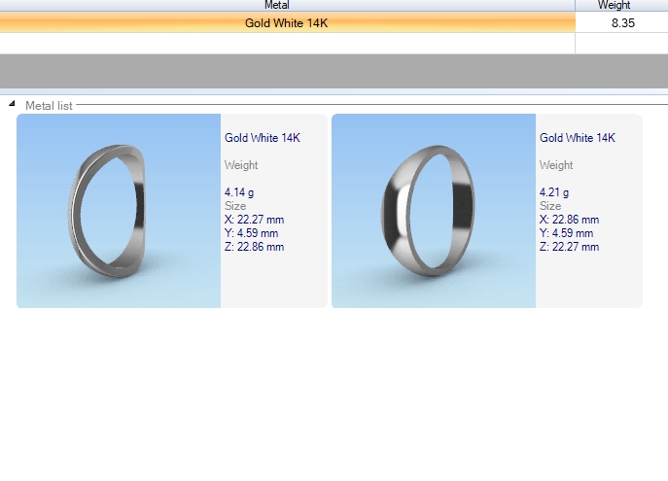This screenshot has width=668, height=481.
Task: Click the 4.21 g weight value
Action: click(555, 192)
